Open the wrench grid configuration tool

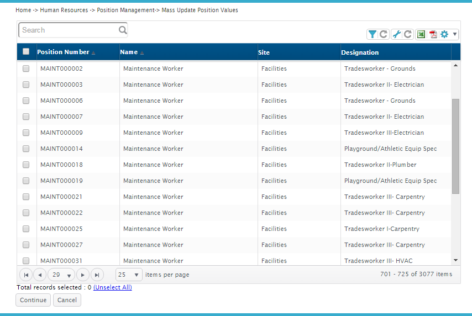point(397,34)
